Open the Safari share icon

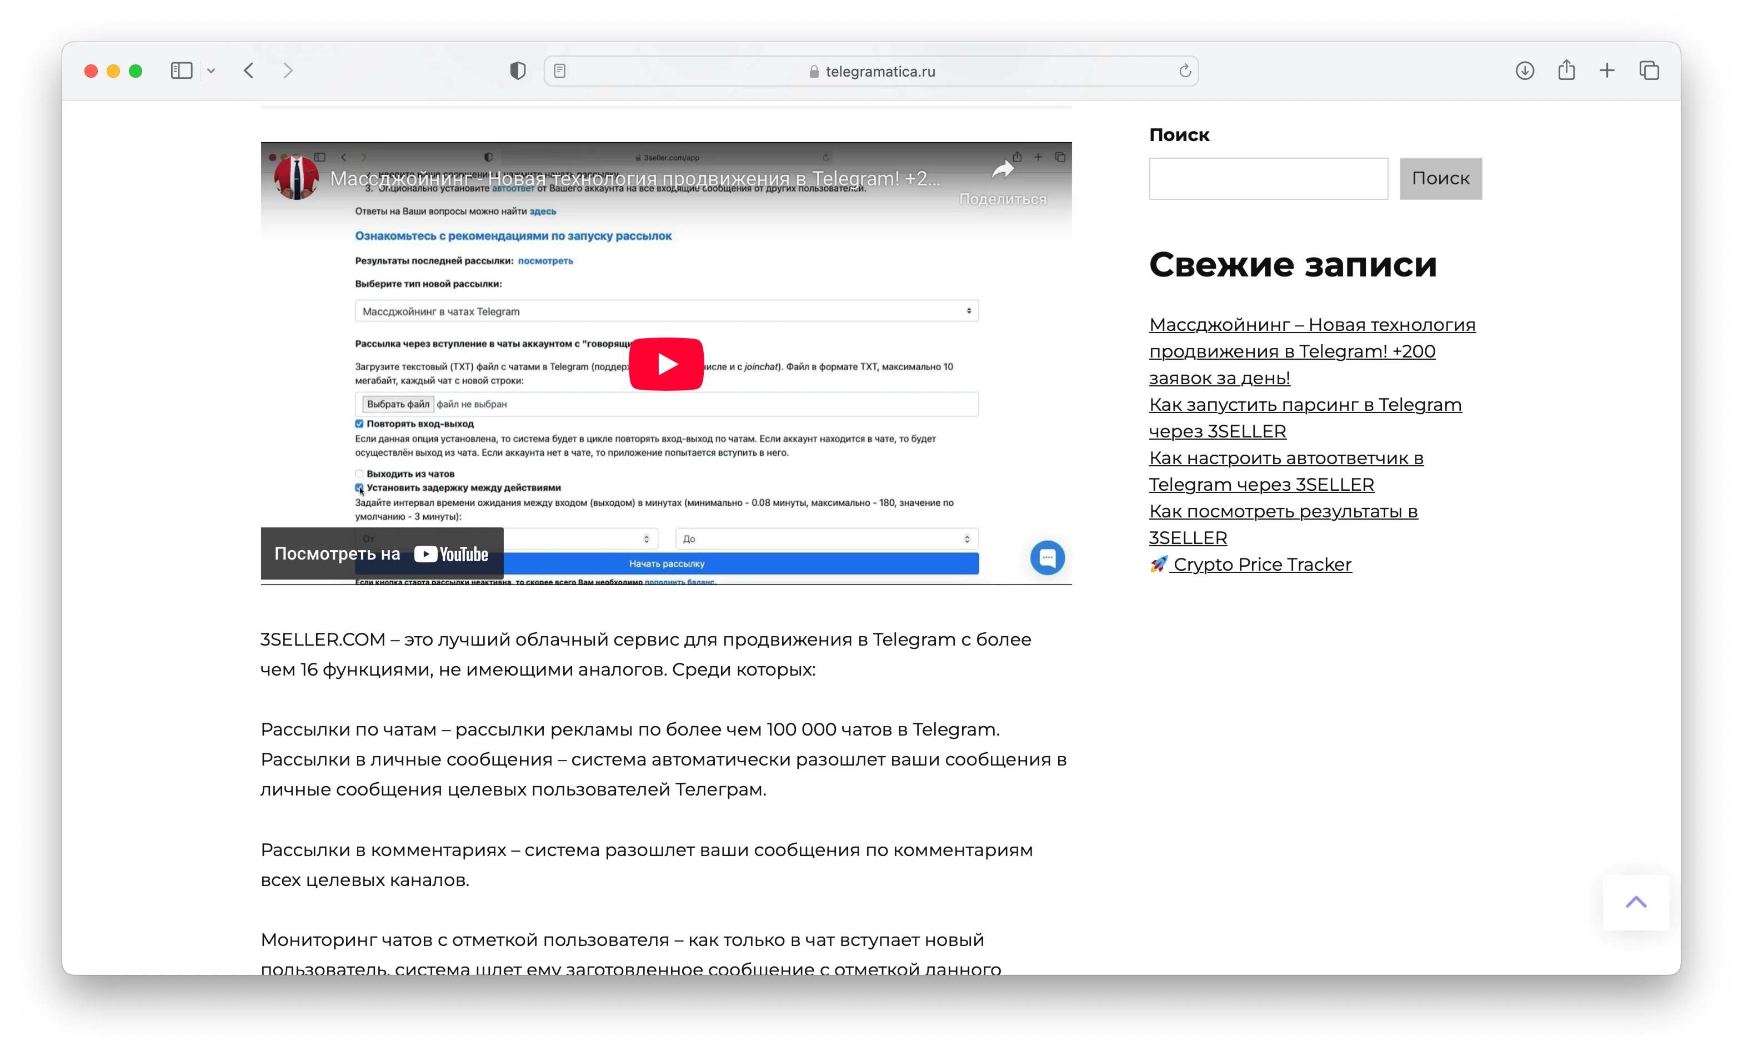click(x=1566, y=70)
